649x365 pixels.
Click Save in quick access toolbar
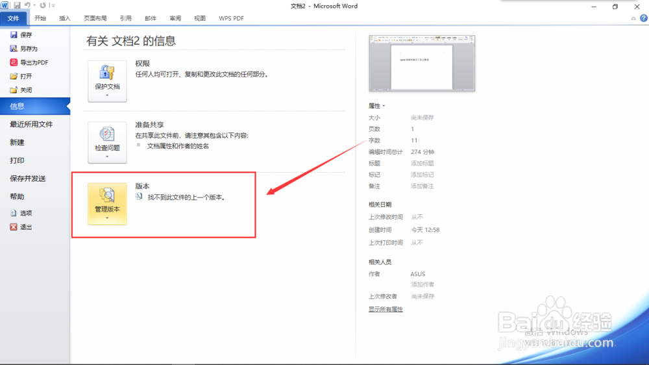coord(17,5)
